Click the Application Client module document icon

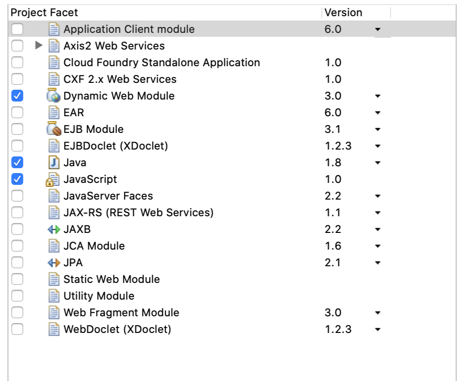point(53,29)
